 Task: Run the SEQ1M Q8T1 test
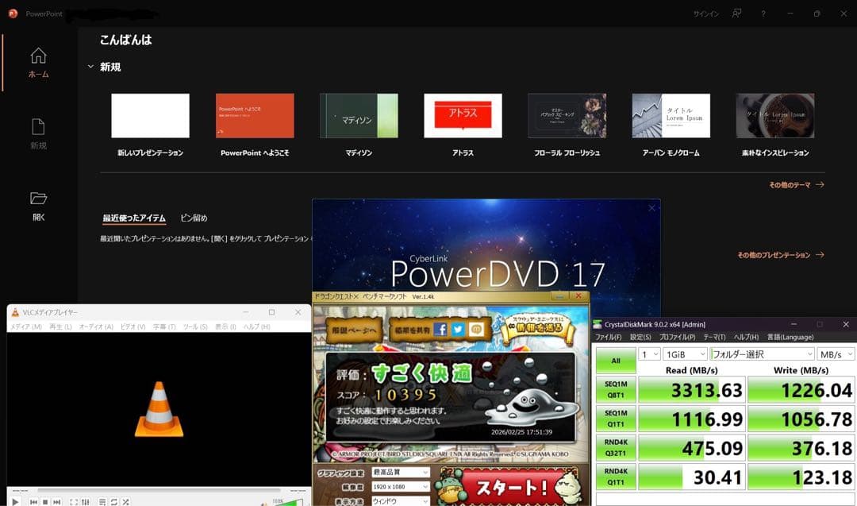click(x=616, y=389)
